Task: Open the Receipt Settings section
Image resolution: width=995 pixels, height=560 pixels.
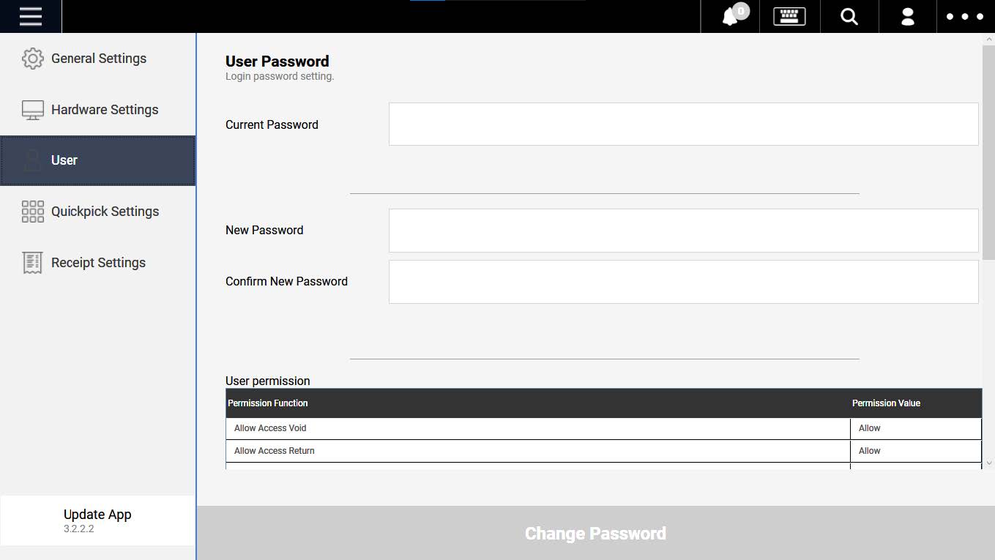Action: [x=98, y=263]
